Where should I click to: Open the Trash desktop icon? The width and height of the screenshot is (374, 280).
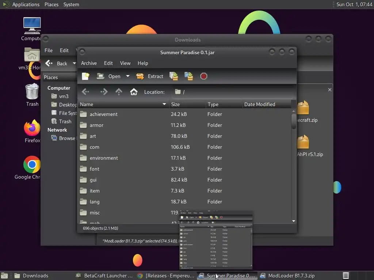32,95
